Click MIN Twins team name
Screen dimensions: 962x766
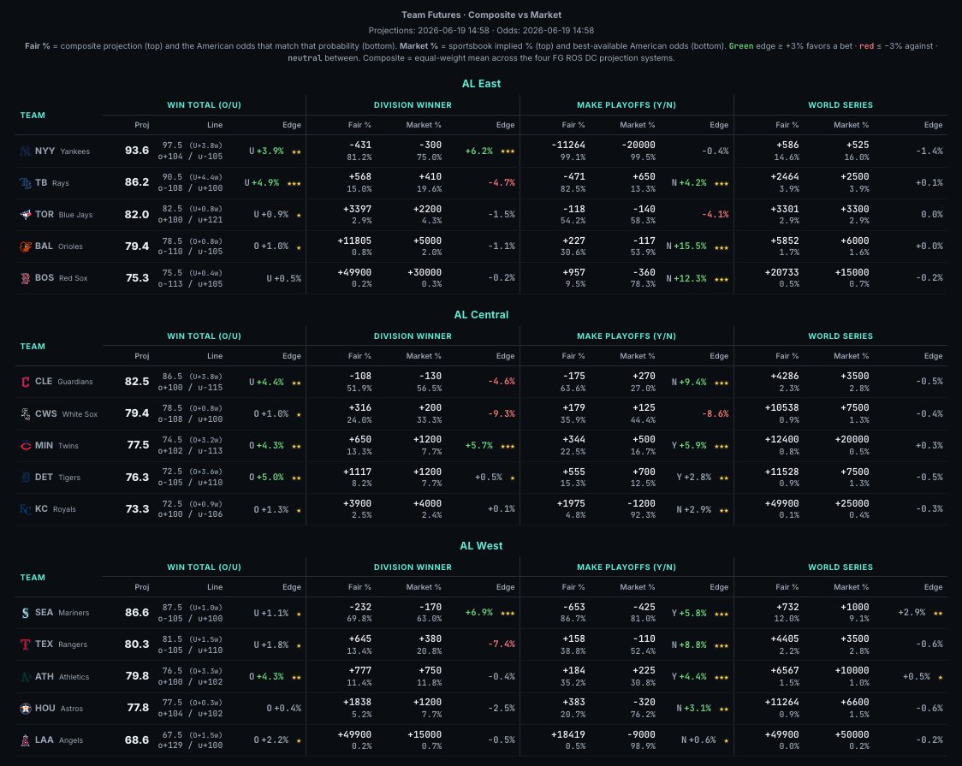(56, 446)
